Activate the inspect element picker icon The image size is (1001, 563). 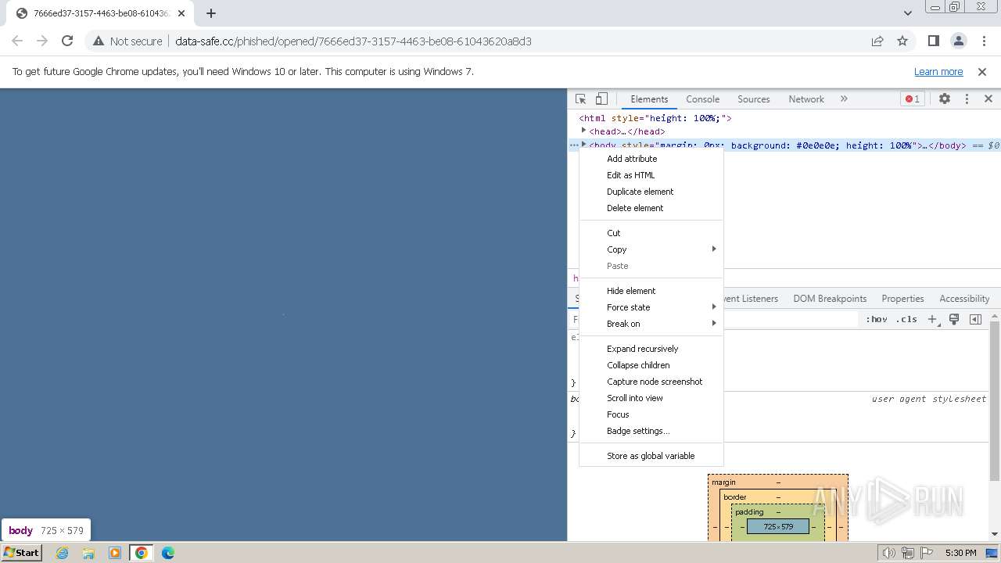coord(580,99)
